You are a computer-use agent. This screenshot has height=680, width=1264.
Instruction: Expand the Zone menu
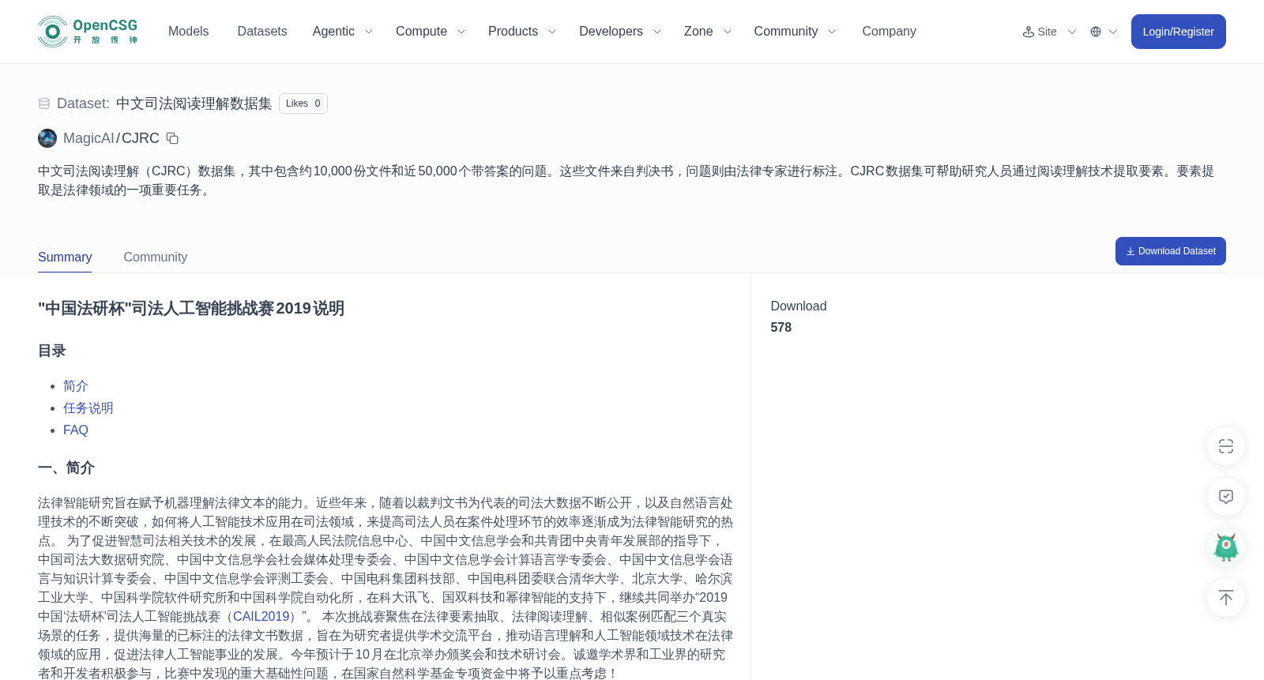coord(708,32)
